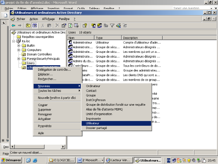Viewport: 218px width, 164px height.
Task: Click the Démarrer start button
Action: 12,160
